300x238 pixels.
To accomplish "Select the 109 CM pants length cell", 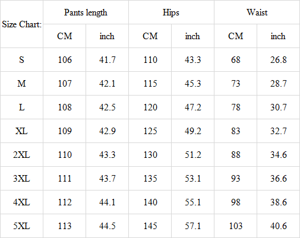I will coord(64,131).
